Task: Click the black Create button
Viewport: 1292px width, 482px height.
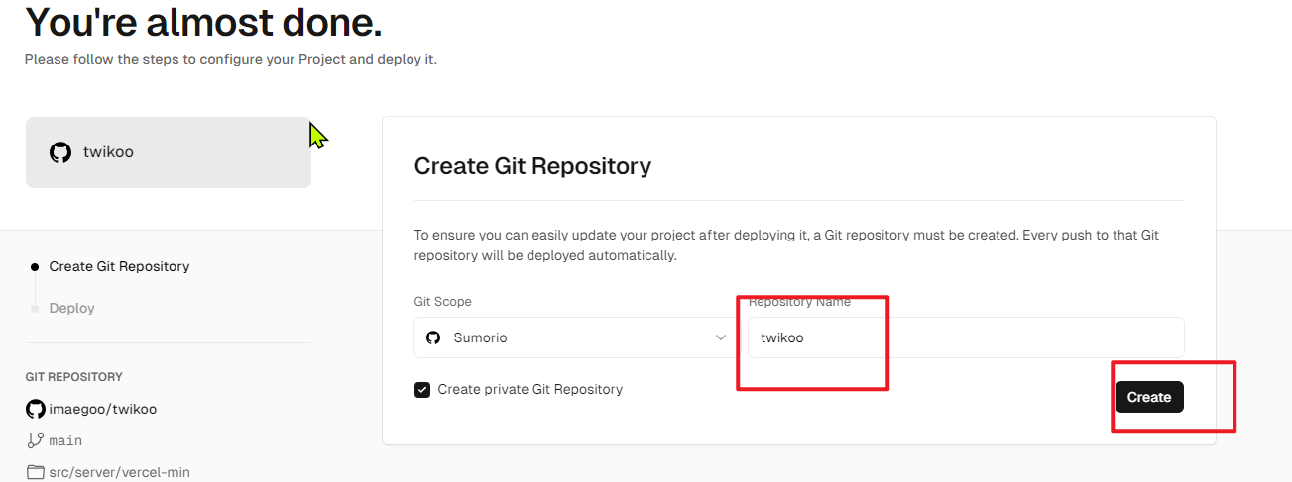Action: coord(1149,397)
